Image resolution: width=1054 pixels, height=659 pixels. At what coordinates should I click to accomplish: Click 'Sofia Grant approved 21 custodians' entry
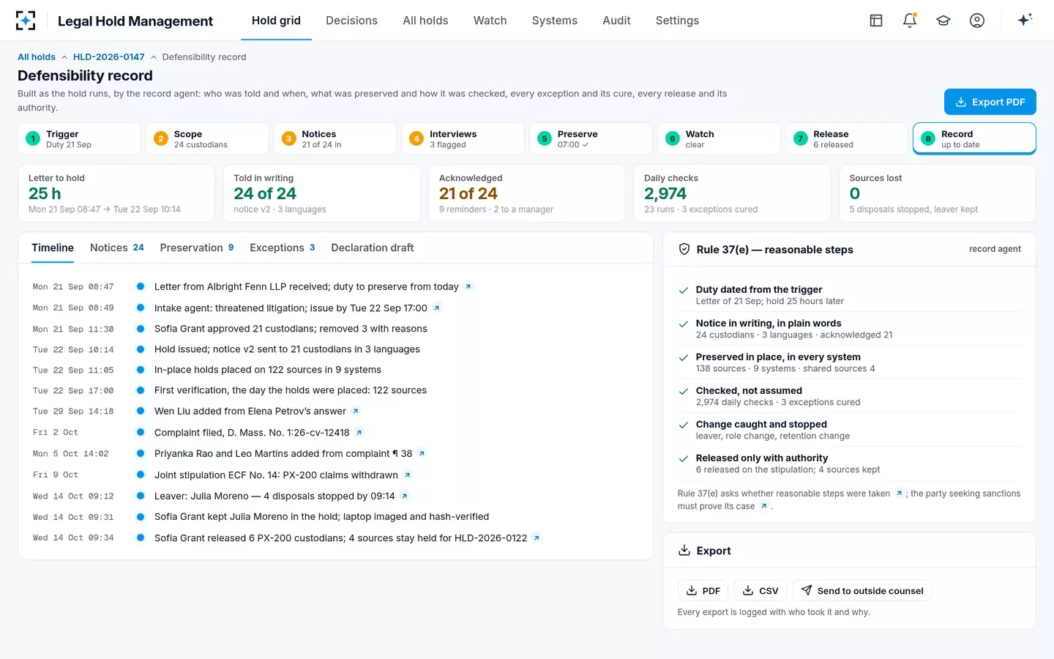(291, 329)
